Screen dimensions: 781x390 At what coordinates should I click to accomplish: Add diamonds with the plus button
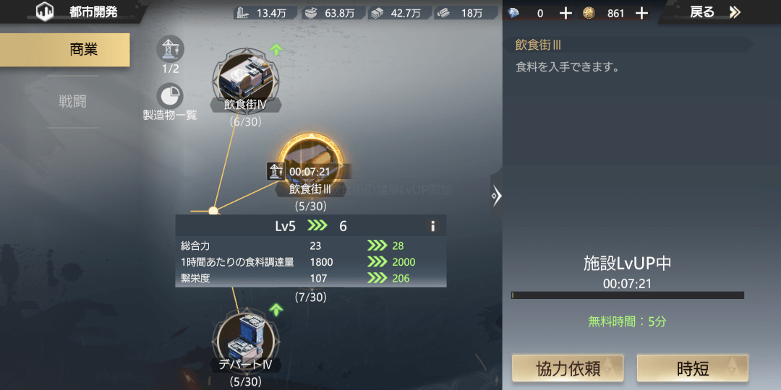[x=566, y=14]
